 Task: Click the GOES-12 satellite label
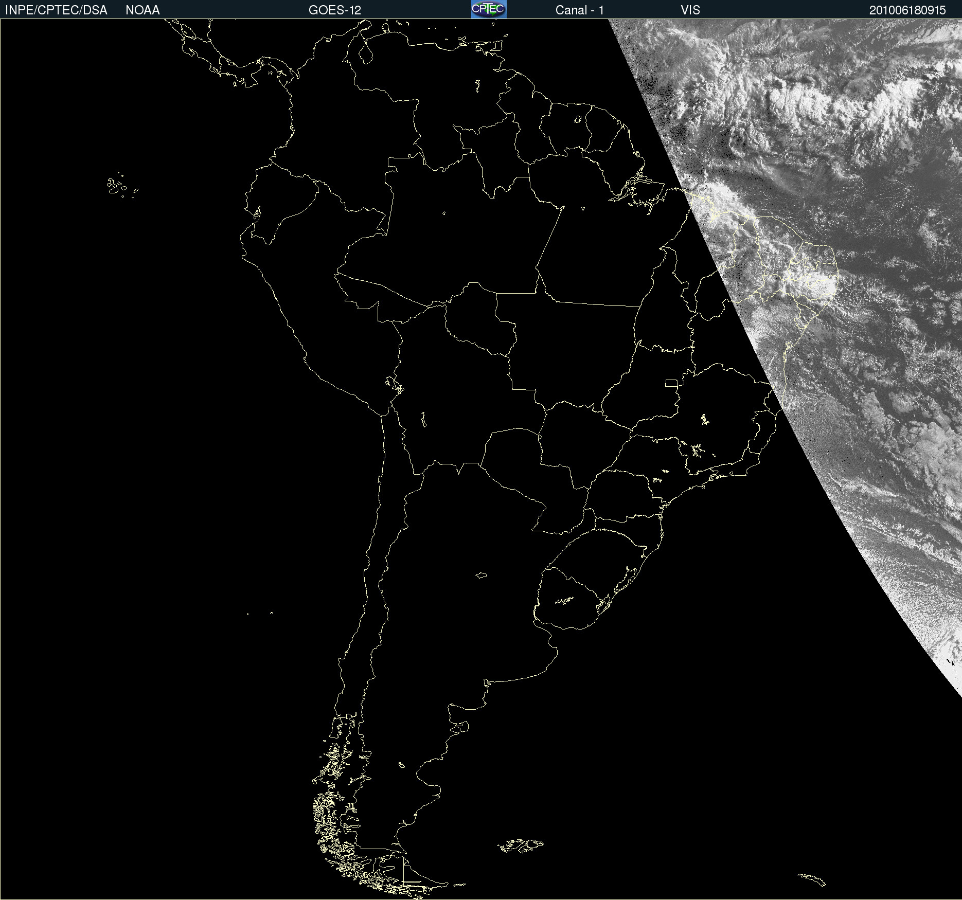click(x=335, y=10)
